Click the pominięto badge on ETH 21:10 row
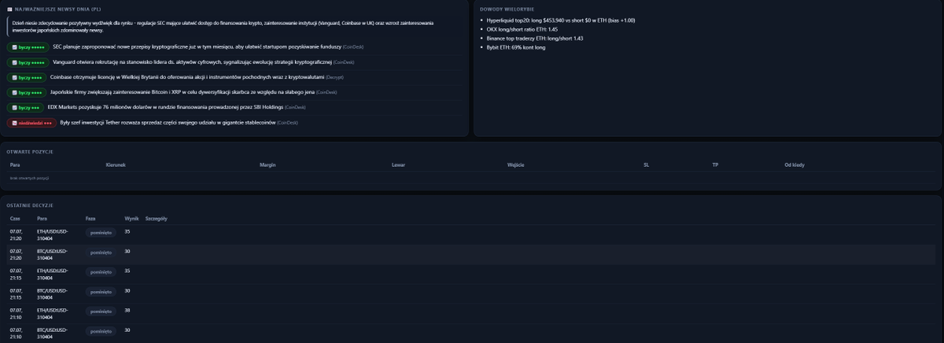Screen dimensions: 944x343 pyautogui.click(x=101, y=311)
